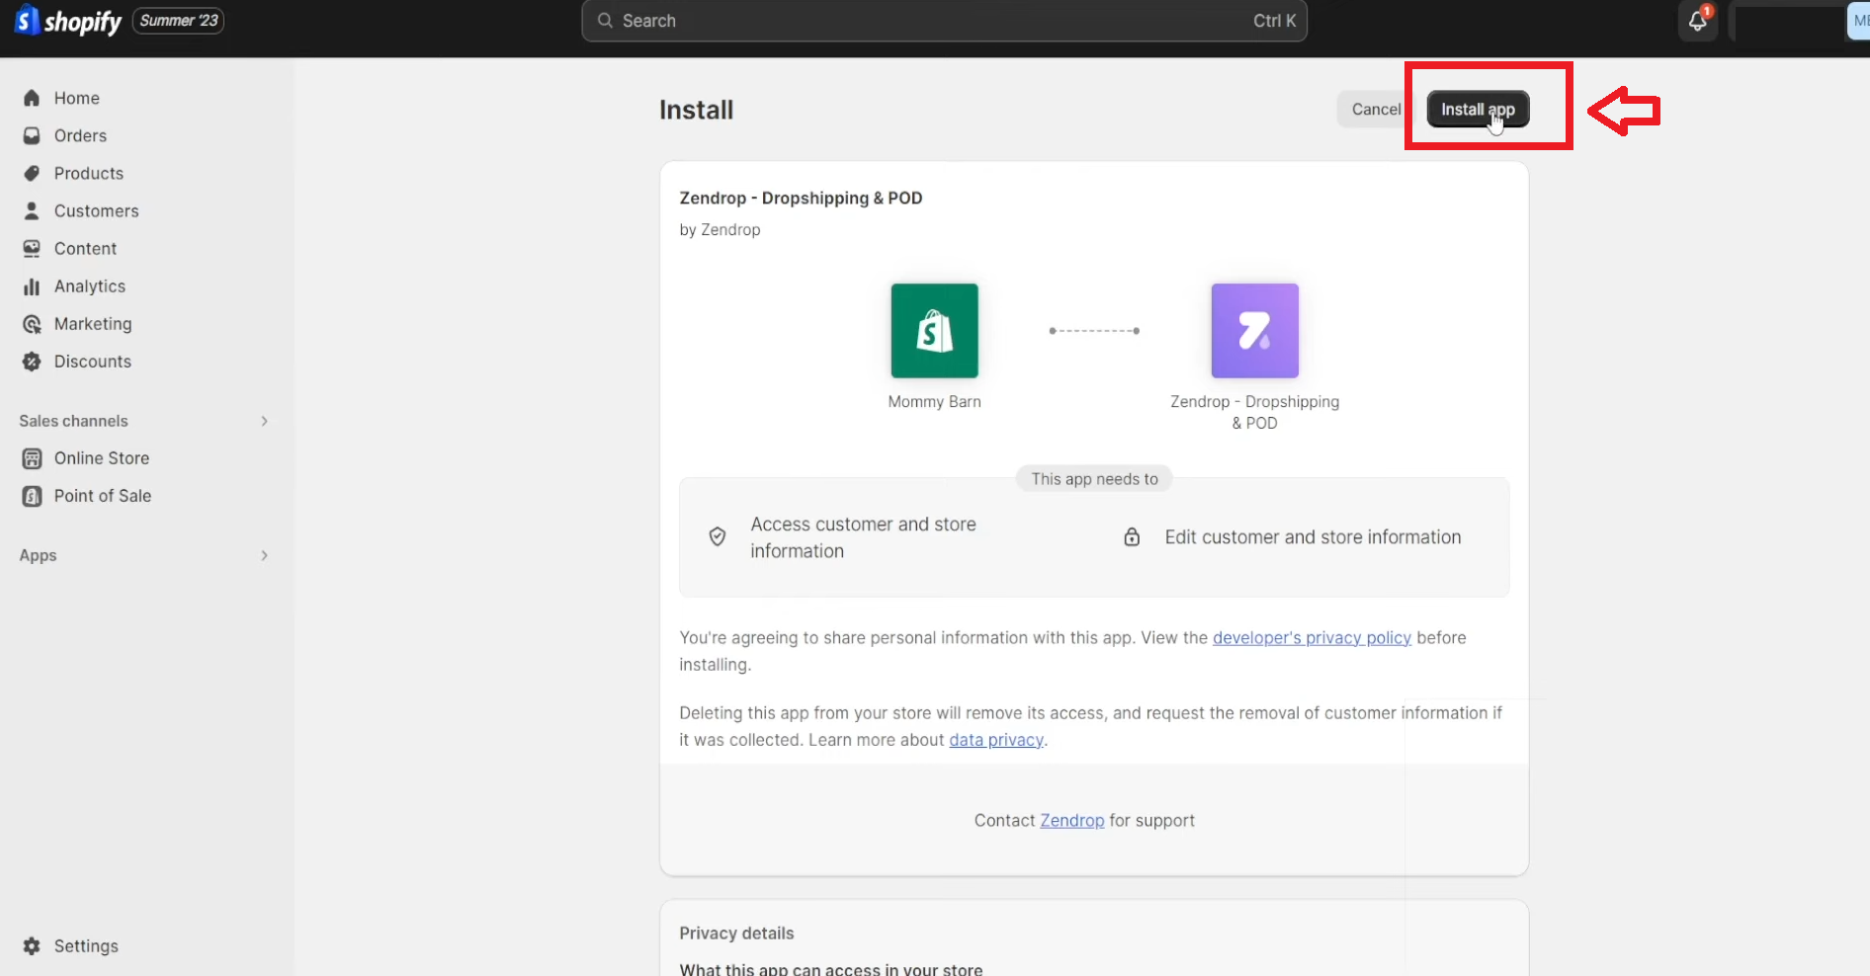
Task: Expand Apps chevron
Action: 264,555
